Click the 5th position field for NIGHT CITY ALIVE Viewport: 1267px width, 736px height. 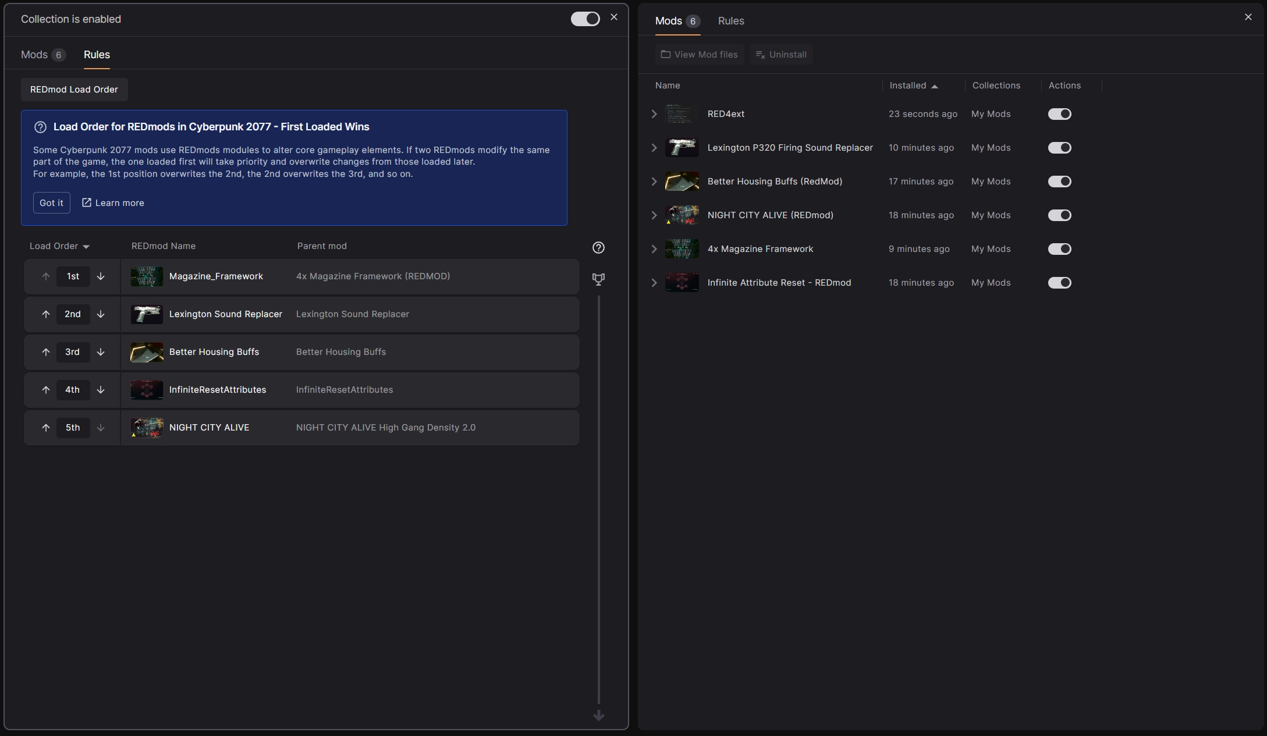[x=73, y=428]
